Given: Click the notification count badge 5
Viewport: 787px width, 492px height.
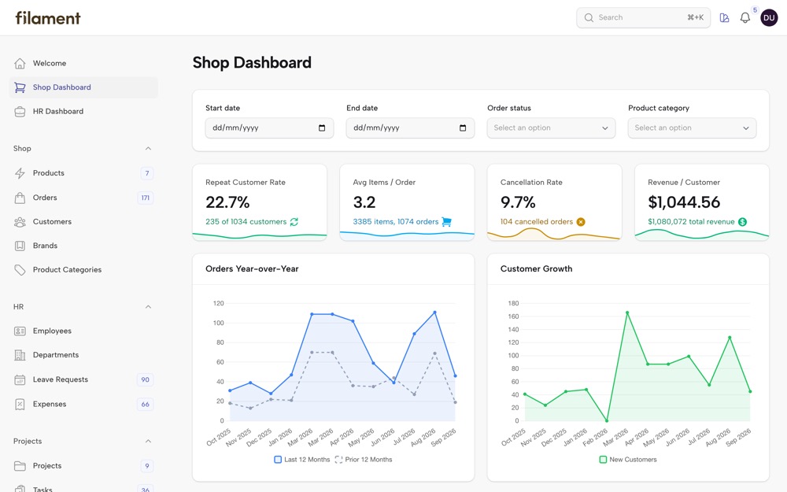Looking at the screenshot, I should [755, 10].
